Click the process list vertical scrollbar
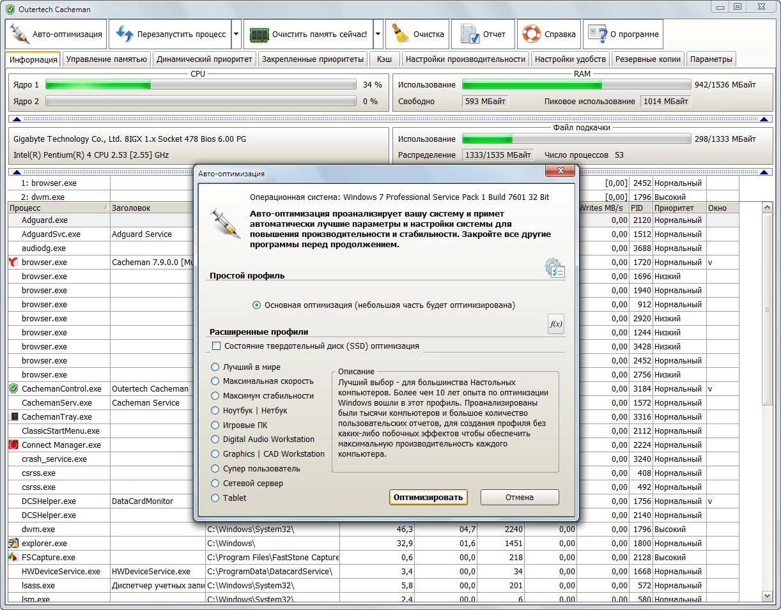 (x=768, y=402)
